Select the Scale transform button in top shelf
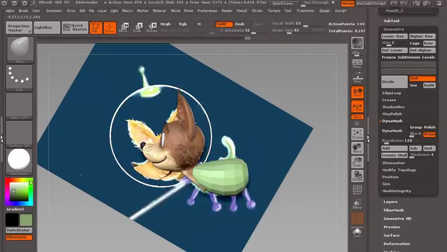Screen dimensions: 447x252 [137, 28]
